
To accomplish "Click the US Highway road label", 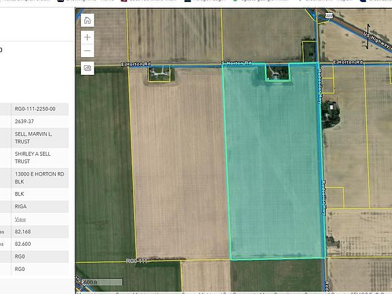I will click(377, 39).
